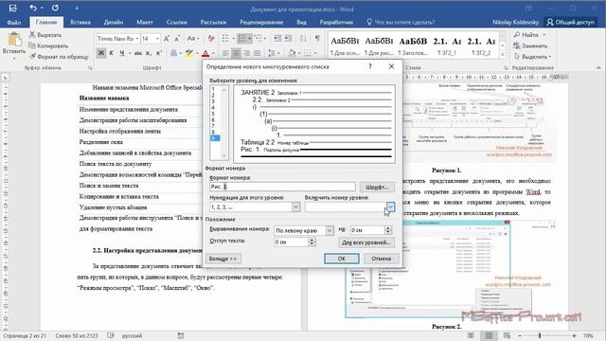
Task: Toggle paragraph marks (¶) display
Action: 317,38
